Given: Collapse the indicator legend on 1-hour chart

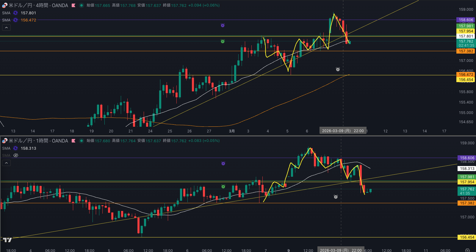Looking at the screenshot, I should click(x=6, y=163).
